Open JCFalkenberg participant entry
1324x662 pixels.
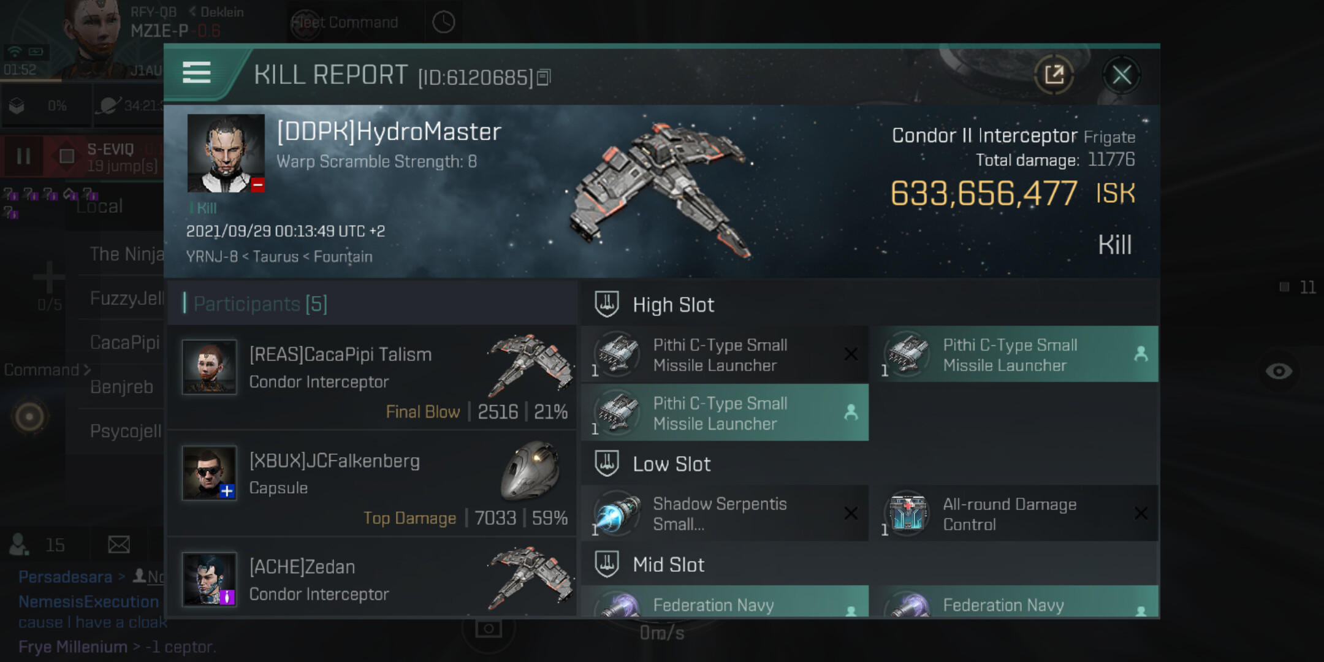tap(372, 484)
